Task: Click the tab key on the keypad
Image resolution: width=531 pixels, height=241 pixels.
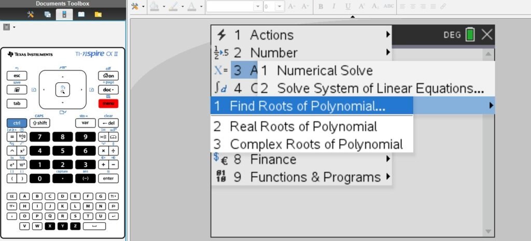Action: coord(17,104)
